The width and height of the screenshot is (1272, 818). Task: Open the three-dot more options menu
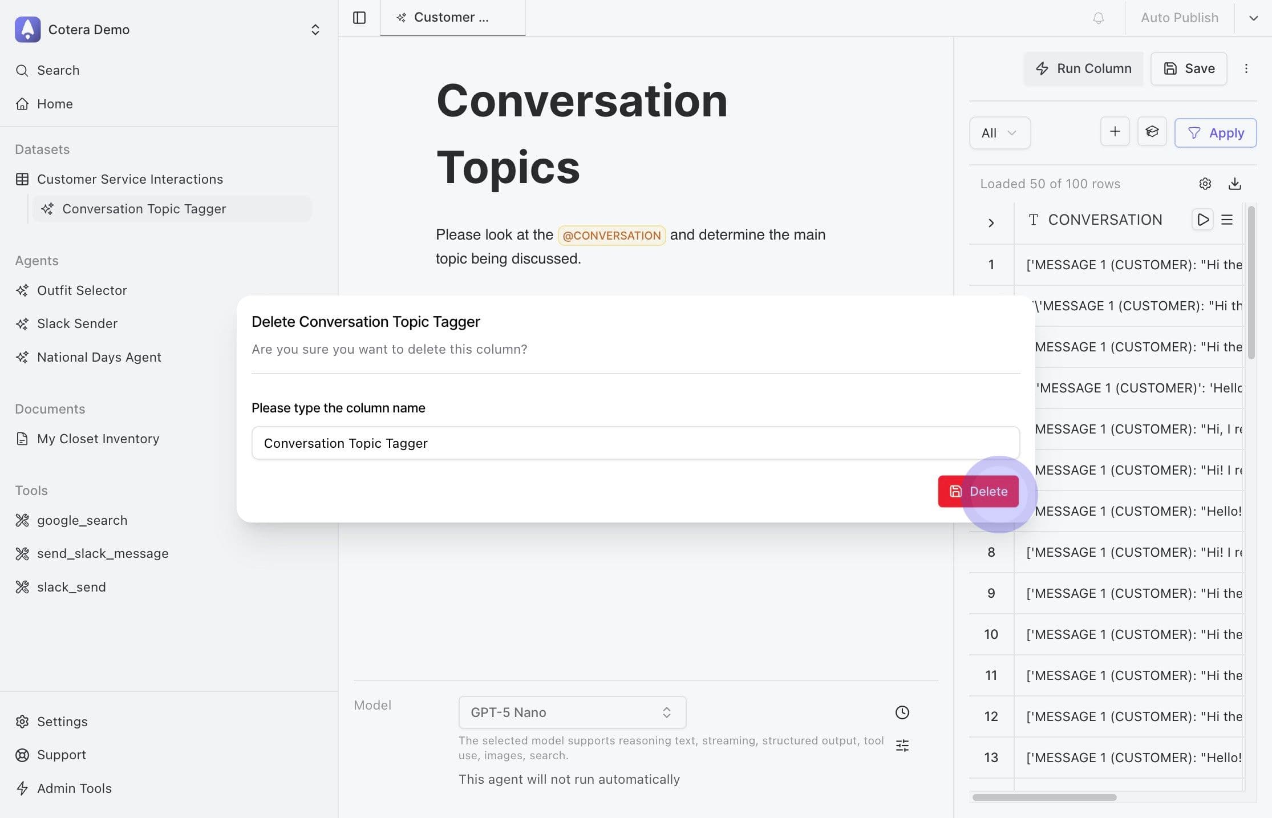1246,68
